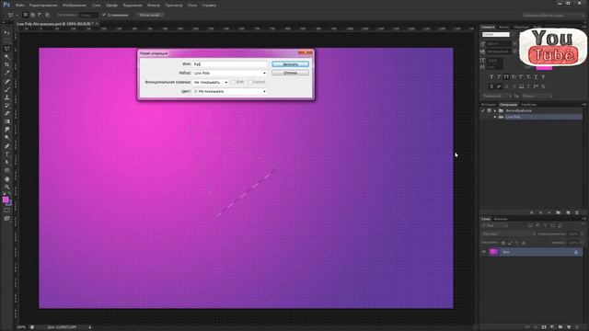Select the Eraser tool
The image size is (589, 331).
coord(7,113)
